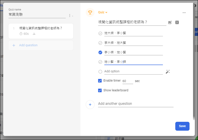Screen dimensions: 198x140
Task: Click the Add option text field
Action: (133, 71)
